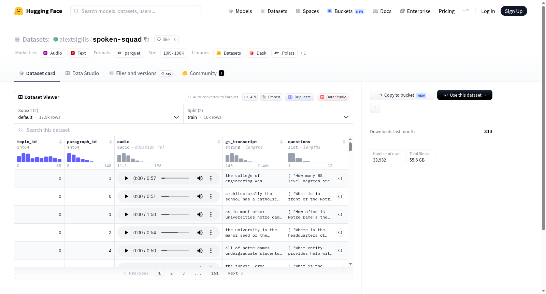Click the Copy to bucket button

point(402,95)
